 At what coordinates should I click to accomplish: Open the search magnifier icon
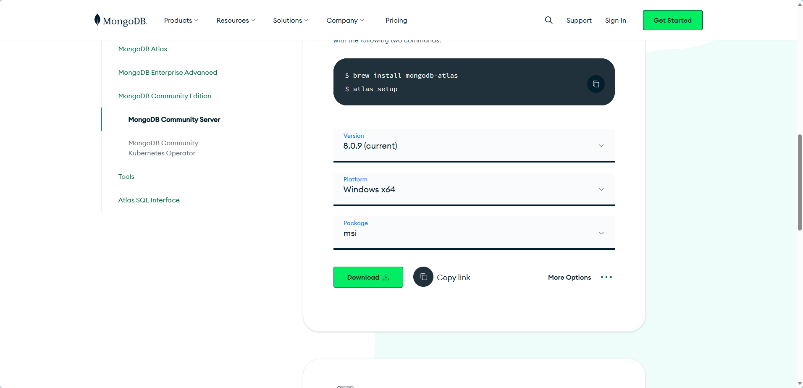[548, 20]
